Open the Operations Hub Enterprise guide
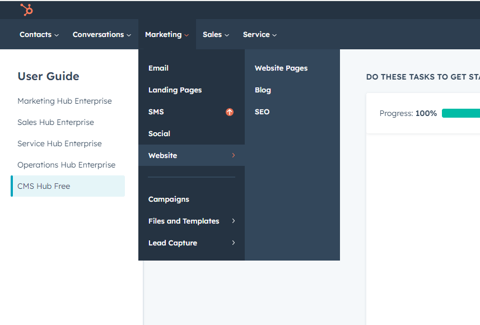480x325 pixels. pyautogui.click(x=67, y=165)
